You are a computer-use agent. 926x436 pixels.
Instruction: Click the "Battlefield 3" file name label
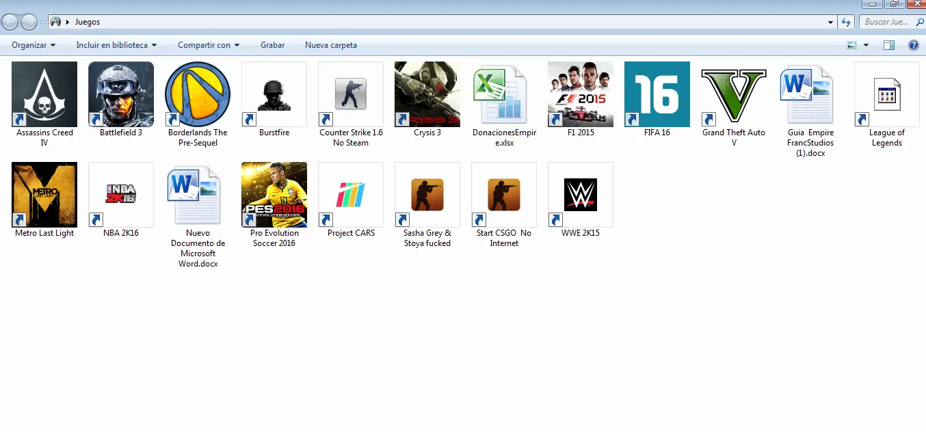point(121,133)
